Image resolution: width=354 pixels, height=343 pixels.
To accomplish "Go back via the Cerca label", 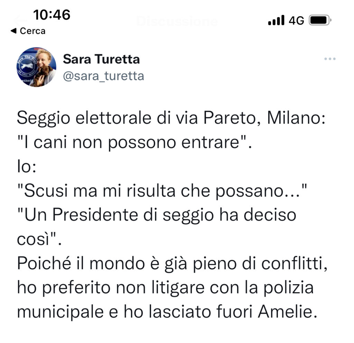I will [32, 31].
